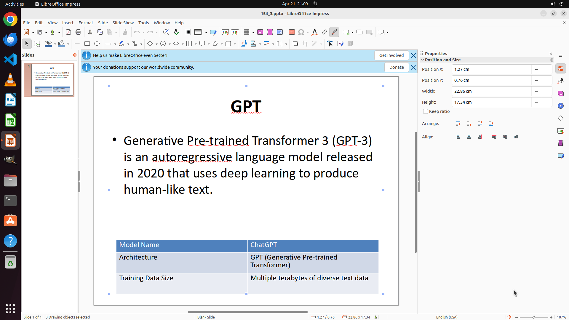569x320 pixels.
Task: Open the Insert Table dropdown arrow
Action: 253,33
